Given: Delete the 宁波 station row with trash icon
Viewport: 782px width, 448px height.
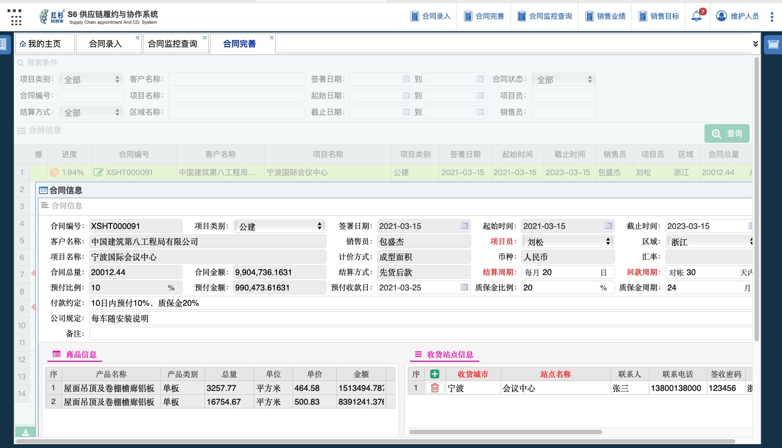Looking at the screenshot, I should (x=435, y=388).
